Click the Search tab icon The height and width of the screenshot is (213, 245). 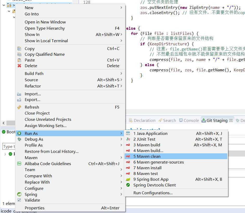160,120
